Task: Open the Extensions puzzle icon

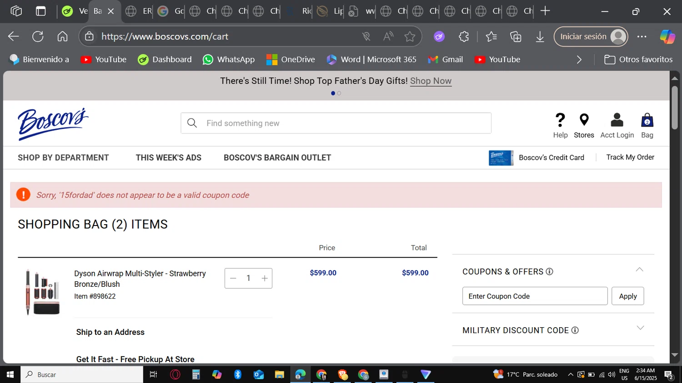Action: 464,37
